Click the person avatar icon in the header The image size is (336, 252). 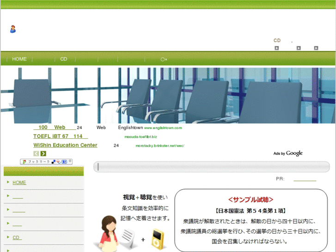(13, 29)
